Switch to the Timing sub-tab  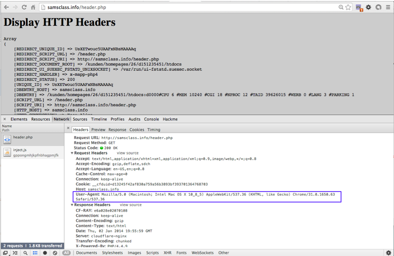tap(154, 130)
